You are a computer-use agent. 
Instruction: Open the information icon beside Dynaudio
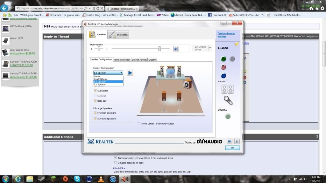(237, 141)
